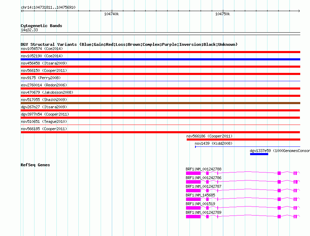
Task: Select the BRF1|NM_001242788 transcript label
Action: point(203,169)
